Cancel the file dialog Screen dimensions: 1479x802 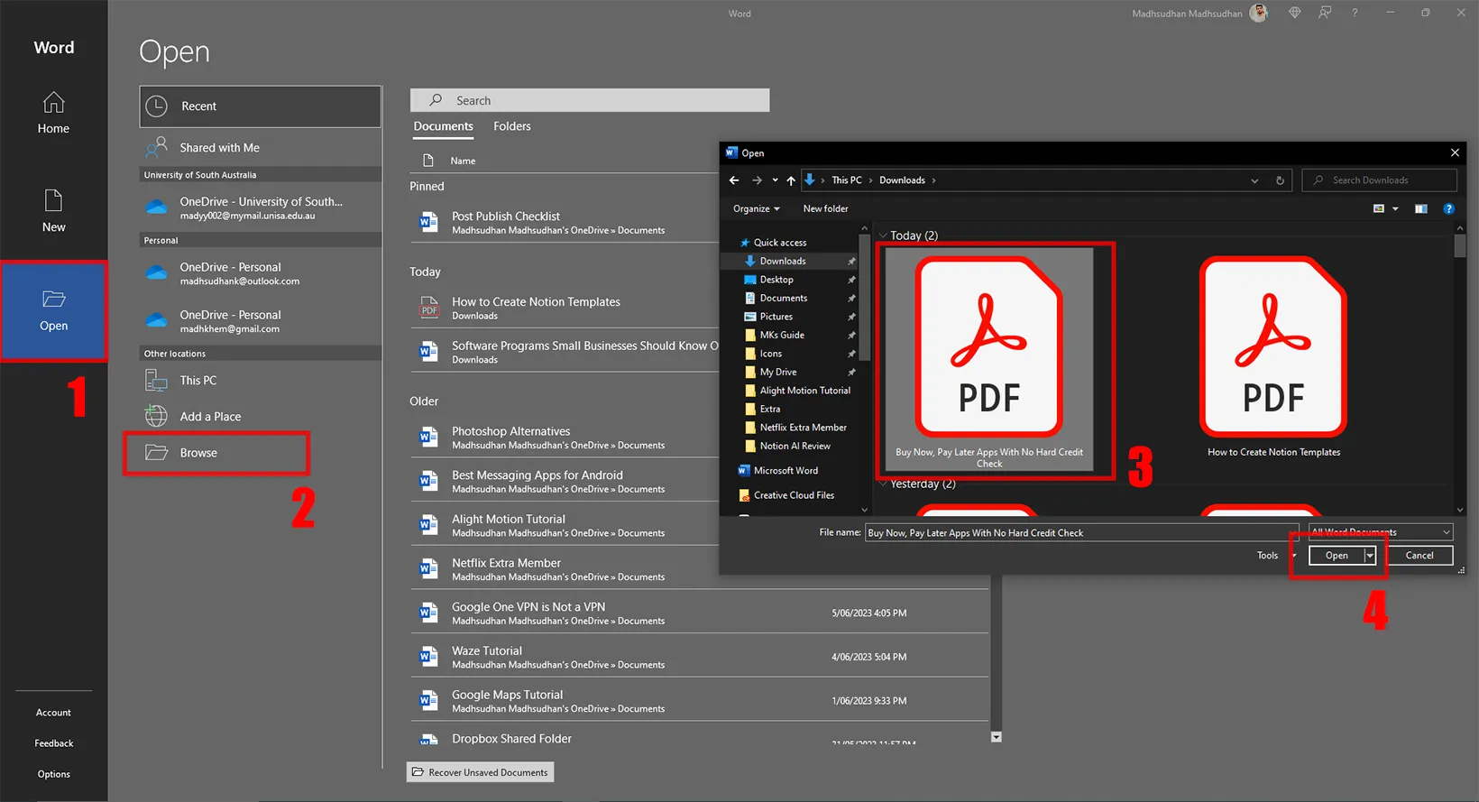[1419, 556]
